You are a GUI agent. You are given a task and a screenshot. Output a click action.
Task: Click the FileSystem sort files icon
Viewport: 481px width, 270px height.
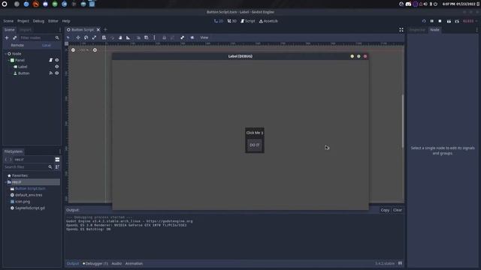coord(57,166)
